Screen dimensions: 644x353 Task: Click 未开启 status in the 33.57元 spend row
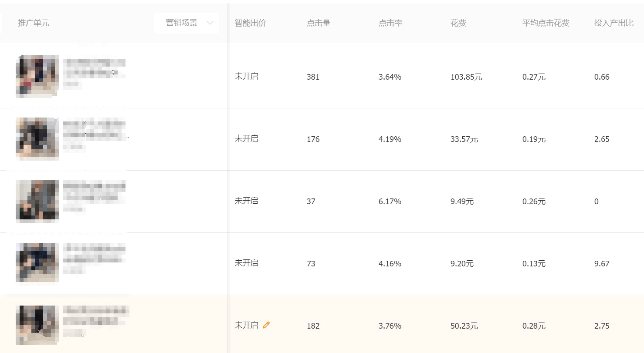[247, 139]
